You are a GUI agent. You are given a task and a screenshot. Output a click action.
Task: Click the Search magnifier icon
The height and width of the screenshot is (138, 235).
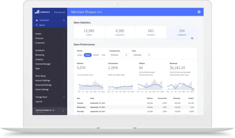(37, 25)
